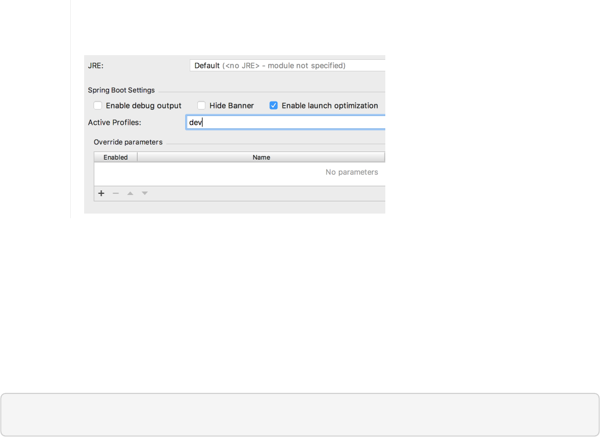
Task: Select the 'JRE:' label
Action: pyautogui.click(x=96, y=66)
